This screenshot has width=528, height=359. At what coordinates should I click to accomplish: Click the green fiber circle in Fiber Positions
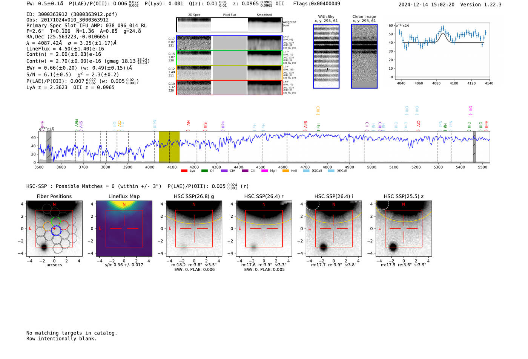click(x=55, y=222)
